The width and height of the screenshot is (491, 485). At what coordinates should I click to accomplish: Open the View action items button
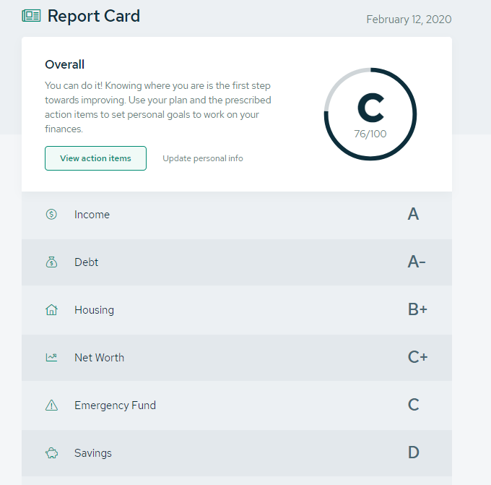(x=95, y=158)
